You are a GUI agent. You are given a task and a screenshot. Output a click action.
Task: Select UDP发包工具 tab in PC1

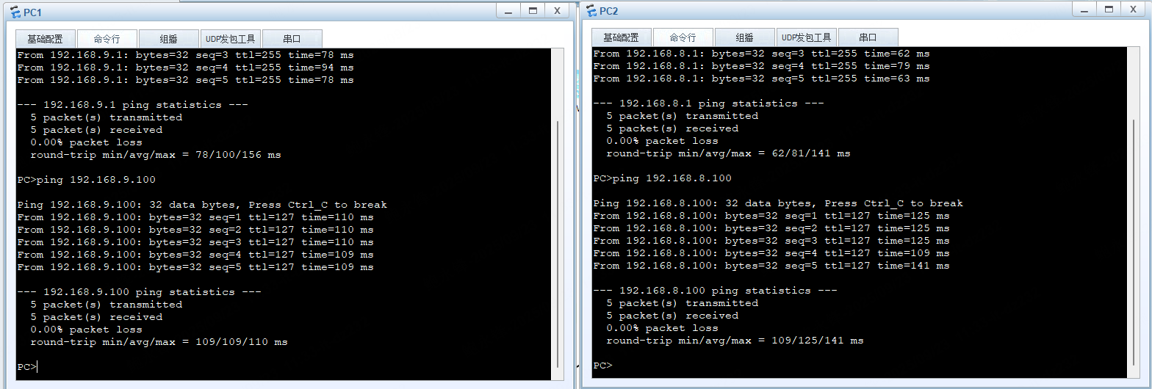click(x=230, y=39)
